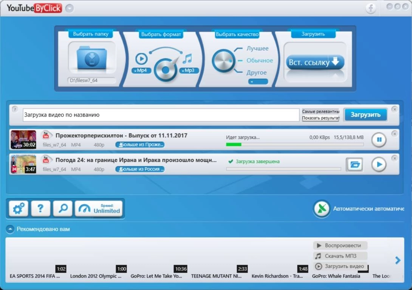Toggle auto-detect satellite dish icon
Viewport: 412px width, 290px height.
(x=322, y=209)
